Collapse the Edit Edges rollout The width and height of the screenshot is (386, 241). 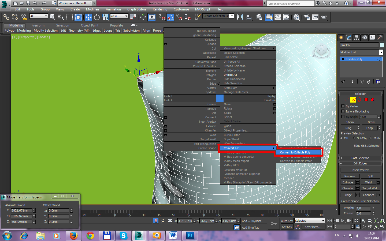360,163
